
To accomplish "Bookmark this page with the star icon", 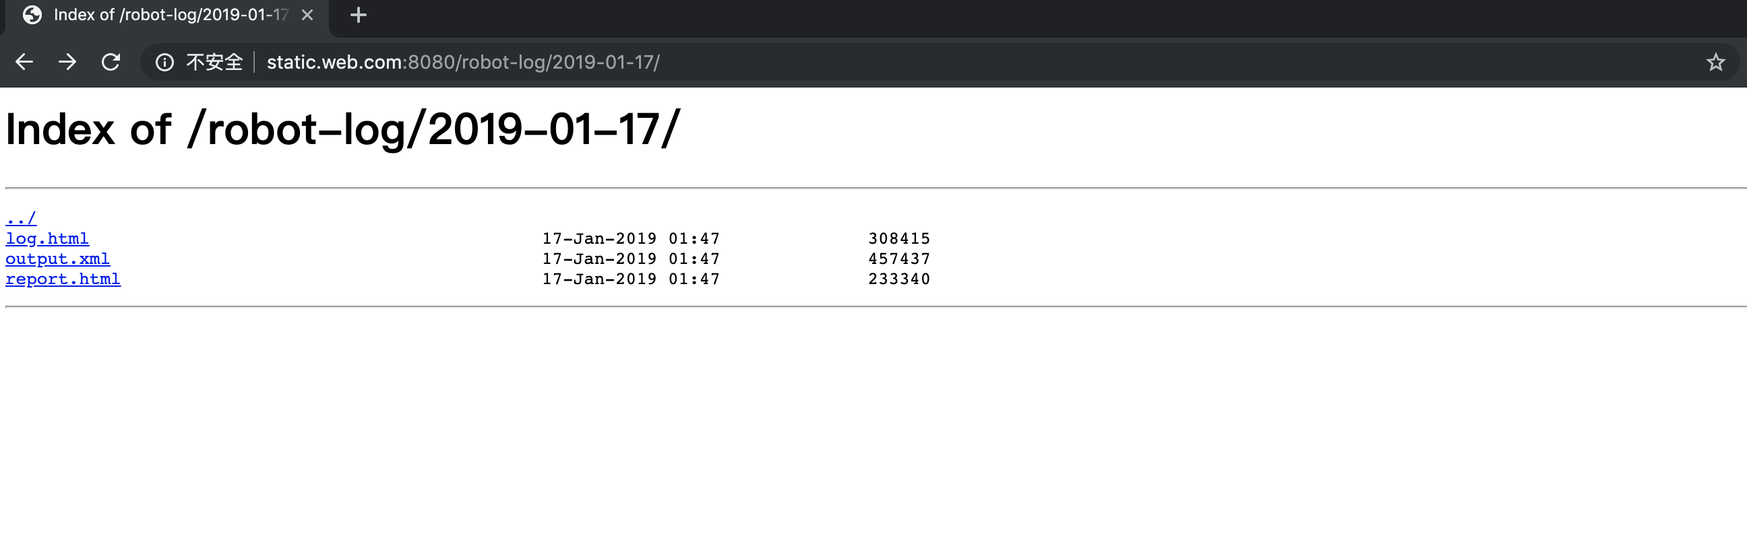I will pos(1715,63).
